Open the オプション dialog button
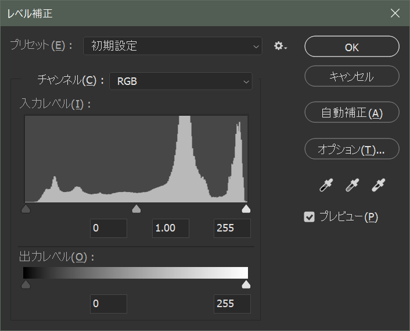410x331 pixels. (x=352, y=149)
